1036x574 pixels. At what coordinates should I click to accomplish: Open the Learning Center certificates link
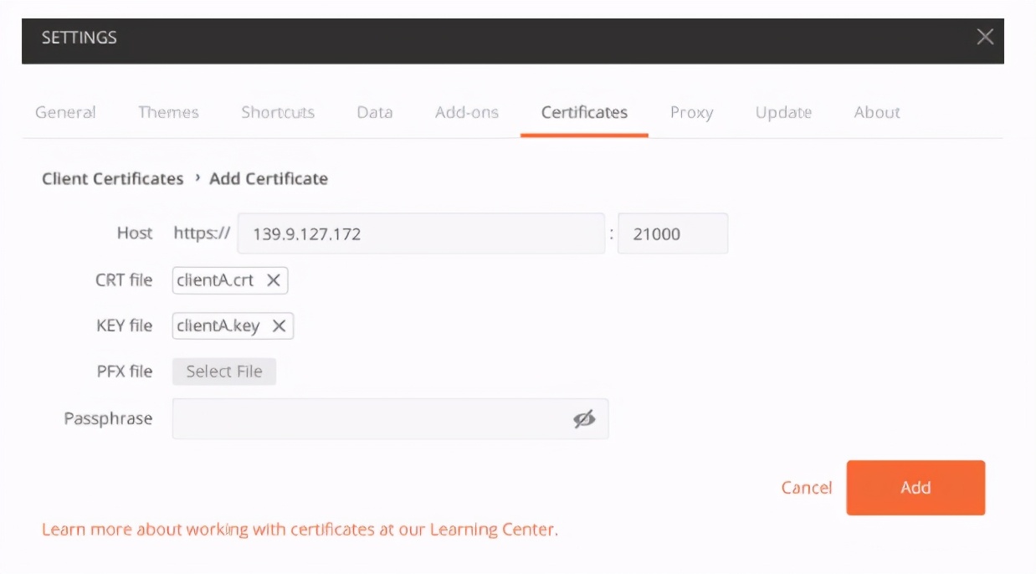coord(300,529)
